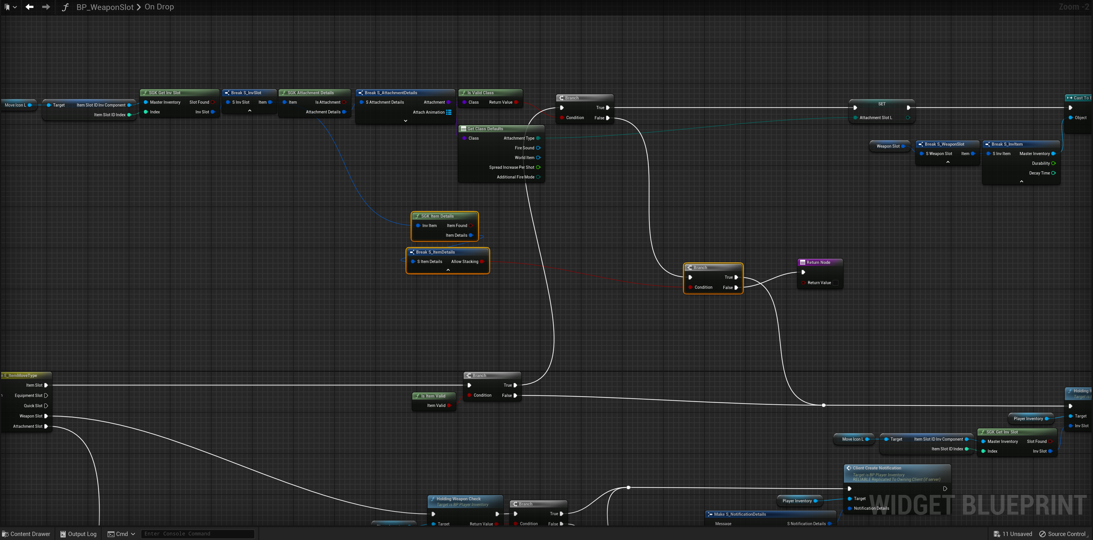Click the Get Class Defaults node icon
This screenshot has width=1093, height=540.
463,129
